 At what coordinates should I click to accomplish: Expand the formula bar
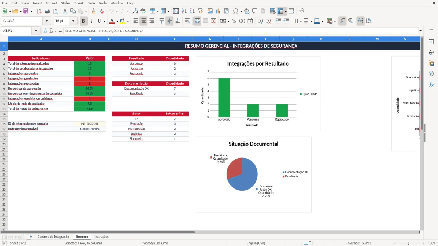(420, 31)
